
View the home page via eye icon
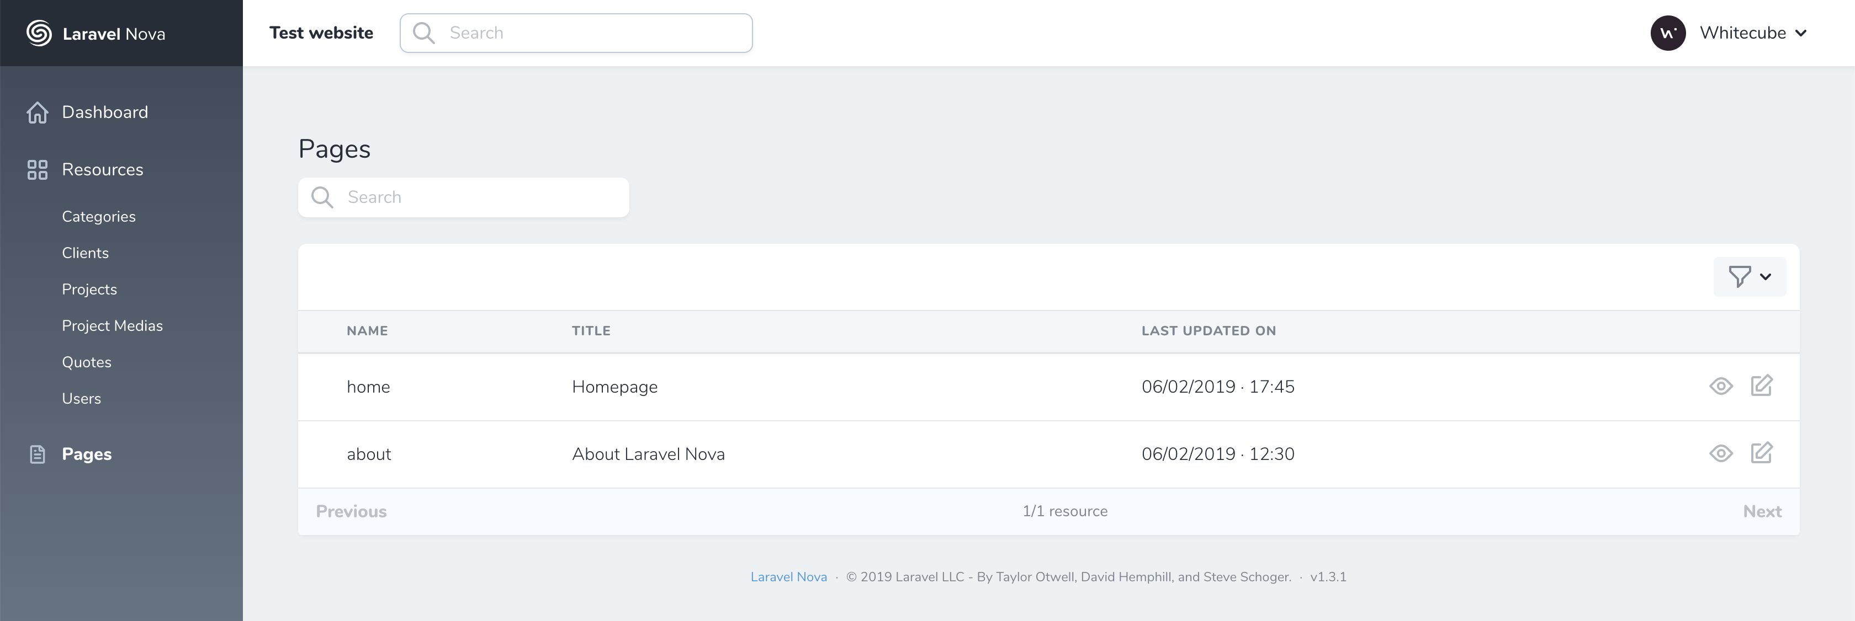click(x=1720, y=387)
